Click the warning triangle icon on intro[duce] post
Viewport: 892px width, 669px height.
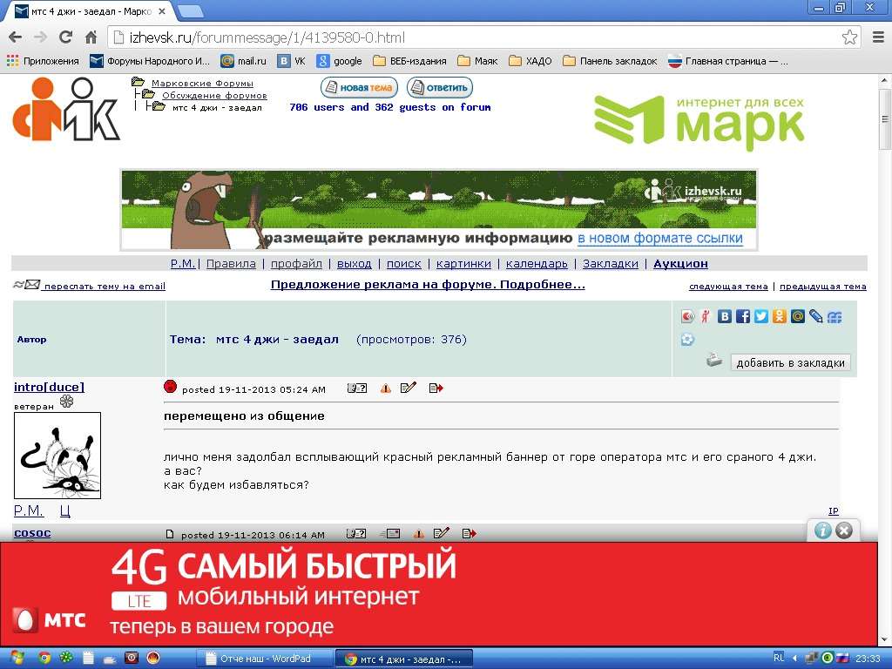(x=386, y=389)
